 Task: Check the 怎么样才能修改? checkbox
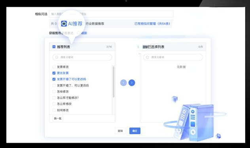(x=54, y=98)
